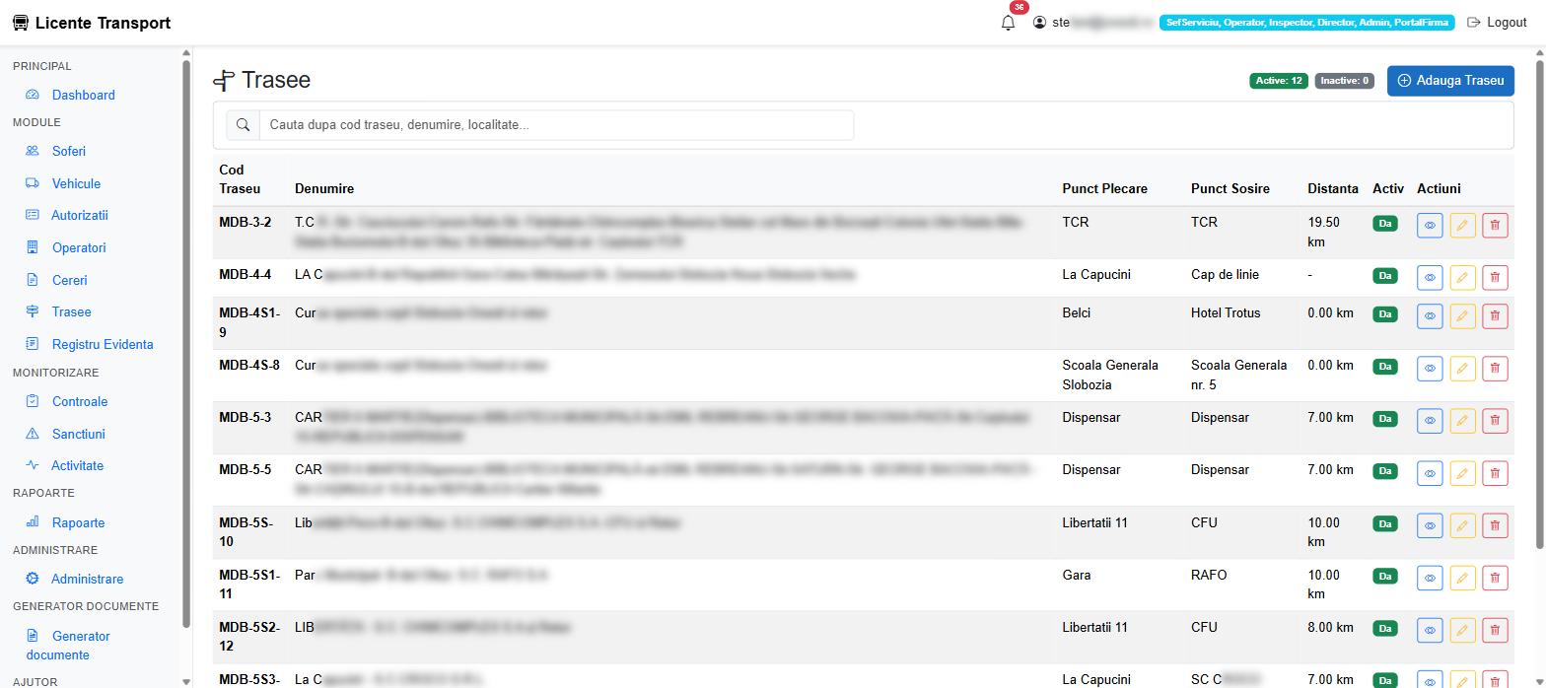
Task: Go to Vehicule in sidebar
Action: (76, 183)
